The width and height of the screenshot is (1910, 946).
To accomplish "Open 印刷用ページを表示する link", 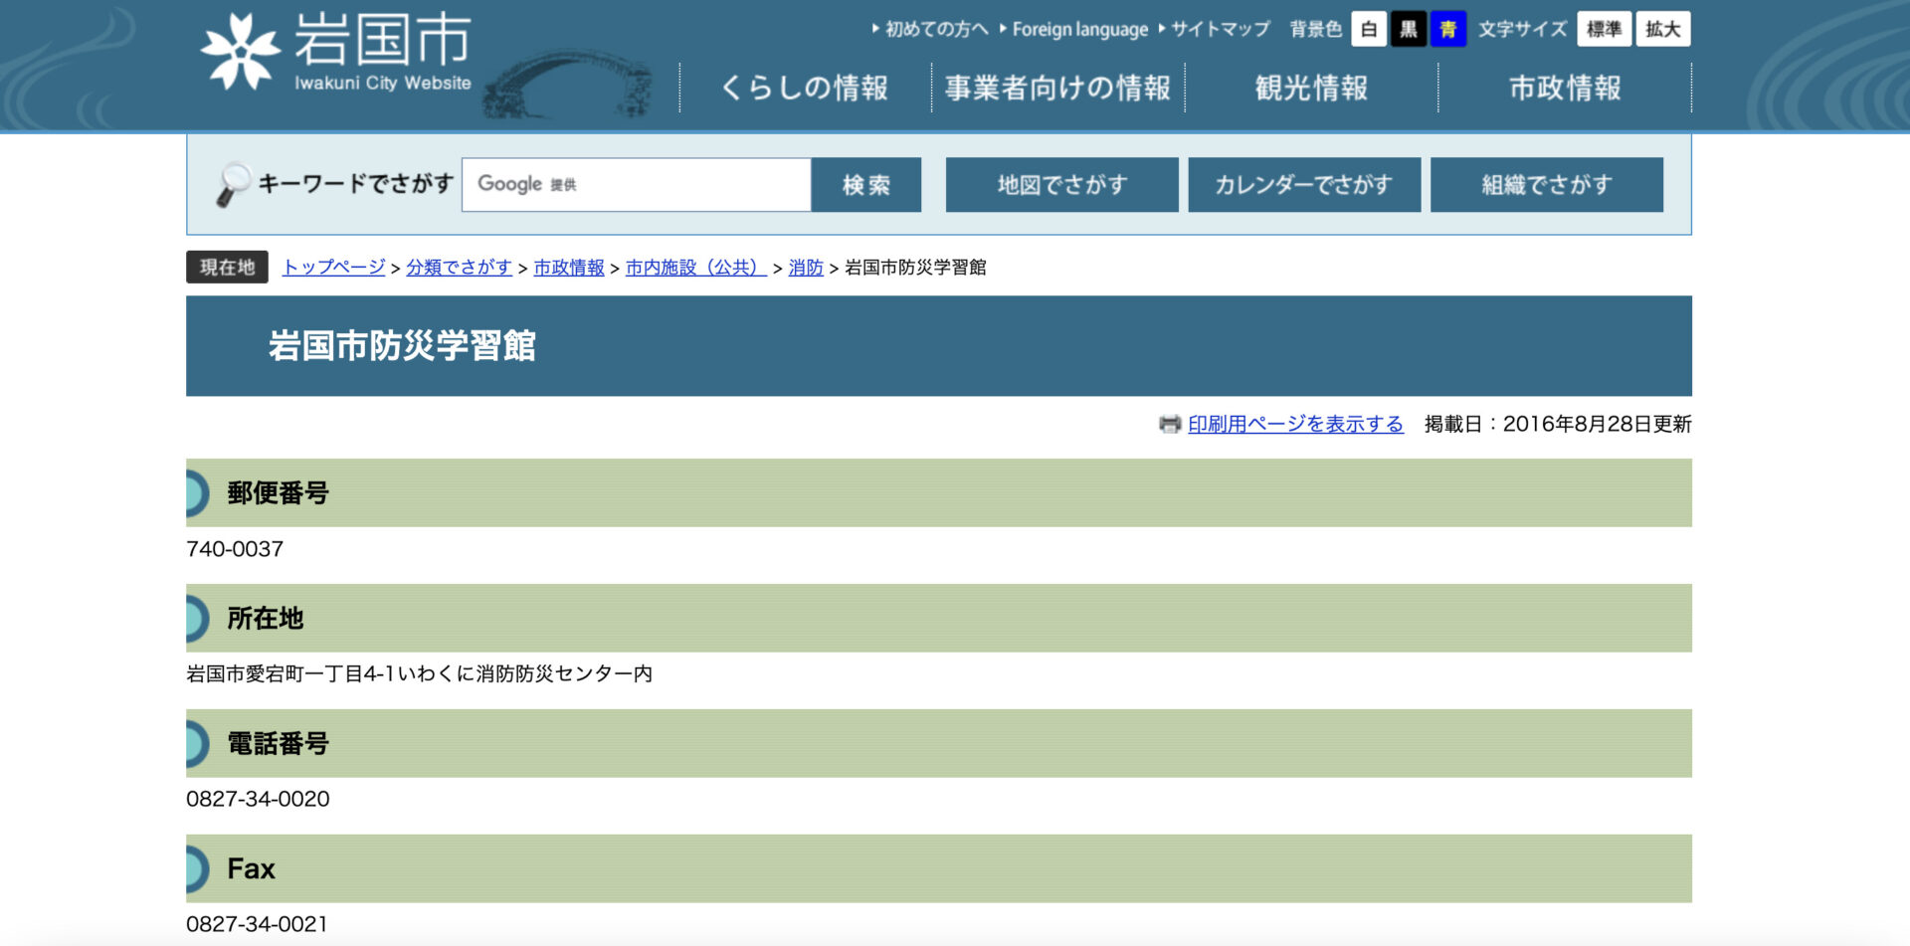I will [1295, 425].
